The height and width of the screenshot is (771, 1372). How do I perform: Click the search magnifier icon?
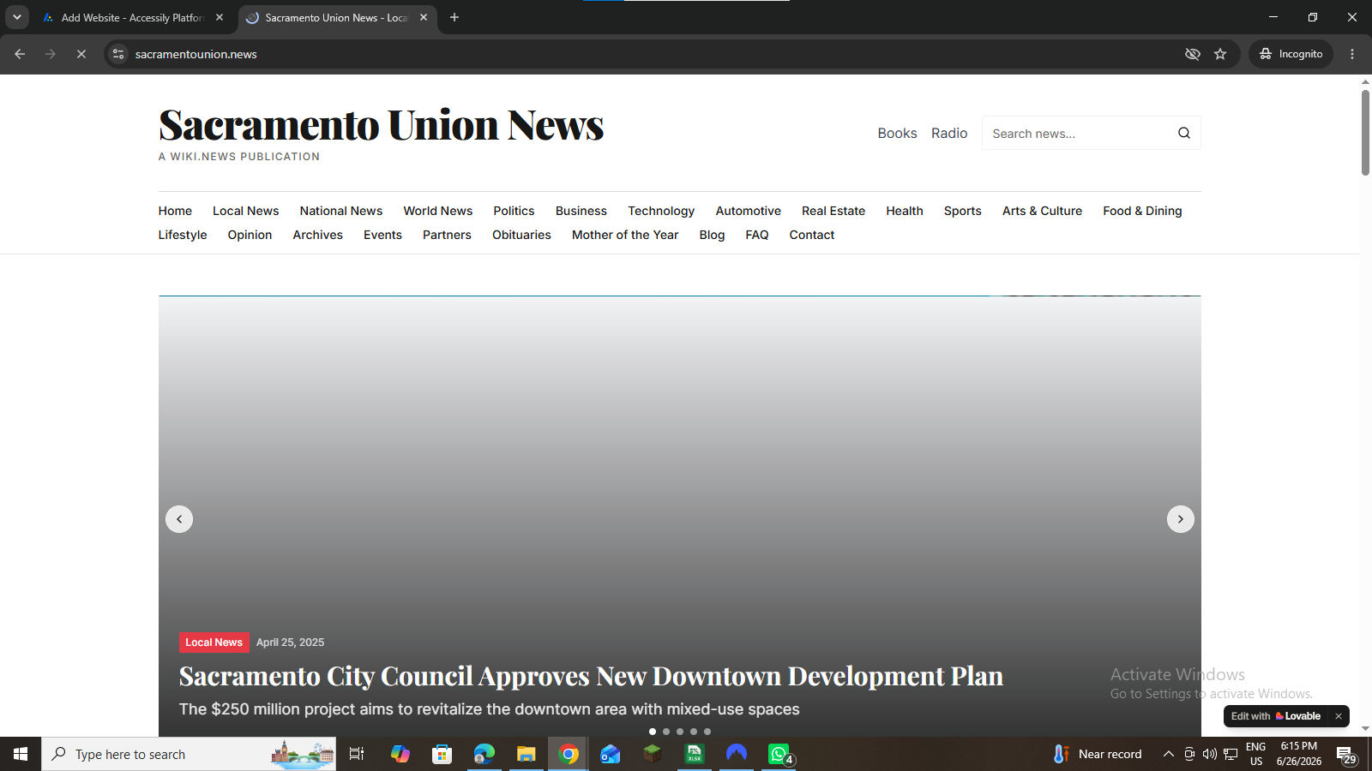point(1183,133)
